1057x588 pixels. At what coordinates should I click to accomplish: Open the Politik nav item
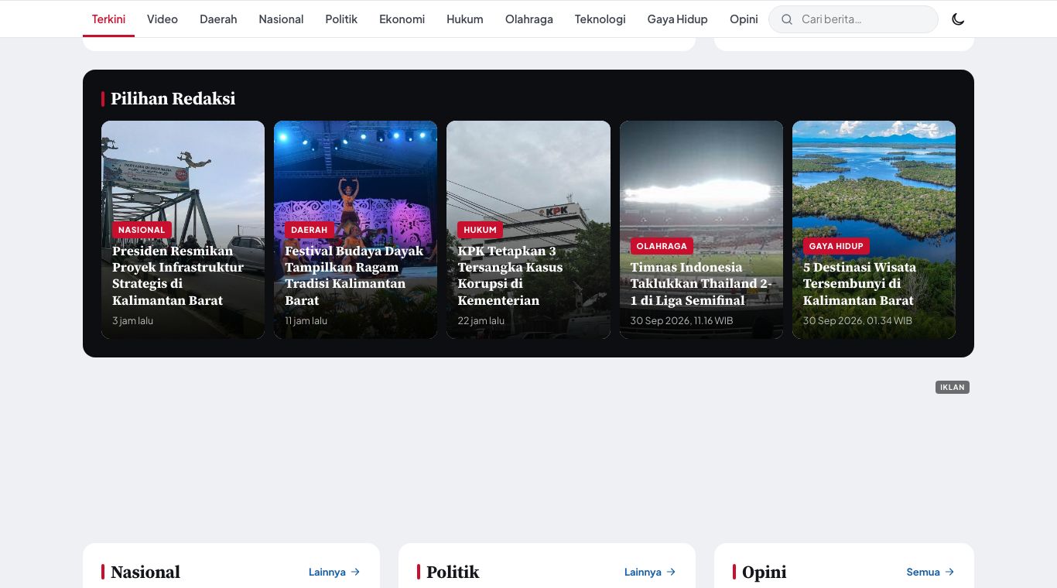pyautogui.click(x=341, y=19)
